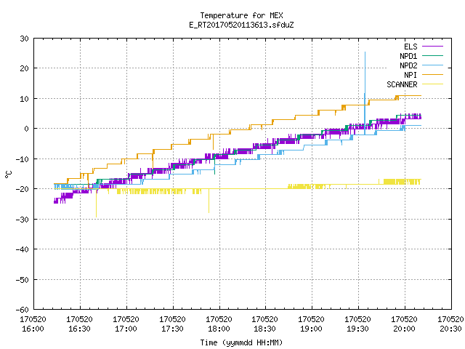Click the x-axis tick label 20:30
This screenshot has width=465, height=349.
click(x=450, y=329)
